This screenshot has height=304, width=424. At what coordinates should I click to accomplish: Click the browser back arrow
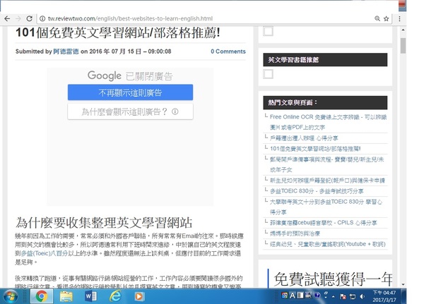pyautogui.click(x=7, y=18)
